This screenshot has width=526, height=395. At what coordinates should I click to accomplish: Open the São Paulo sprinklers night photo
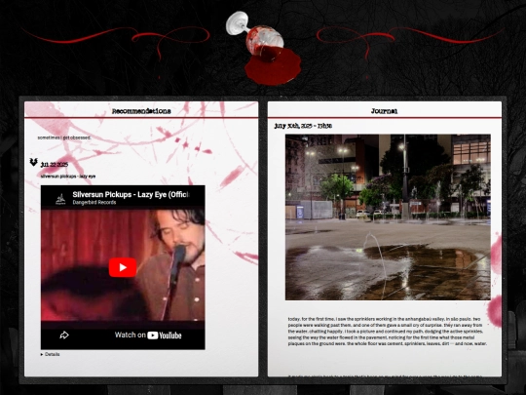[388, 217]
